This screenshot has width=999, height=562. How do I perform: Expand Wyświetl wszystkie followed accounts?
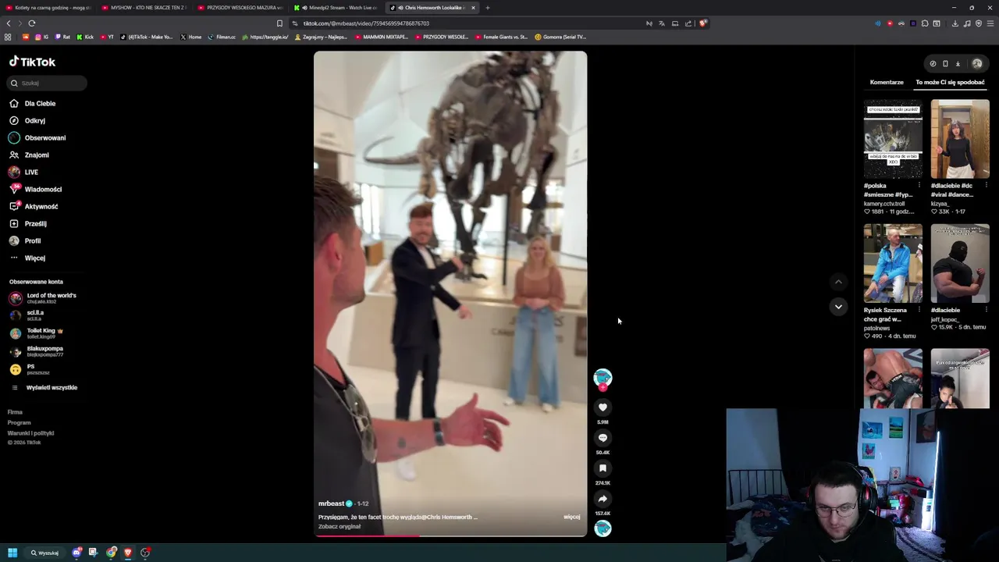(x=44, y=387)
